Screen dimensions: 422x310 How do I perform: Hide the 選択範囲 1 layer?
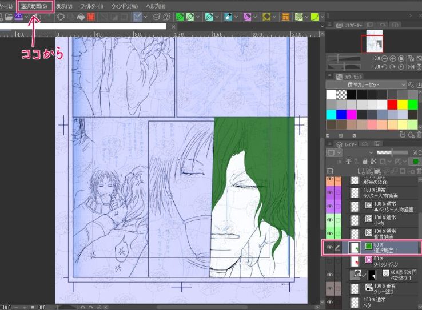(x=329, y=247)
